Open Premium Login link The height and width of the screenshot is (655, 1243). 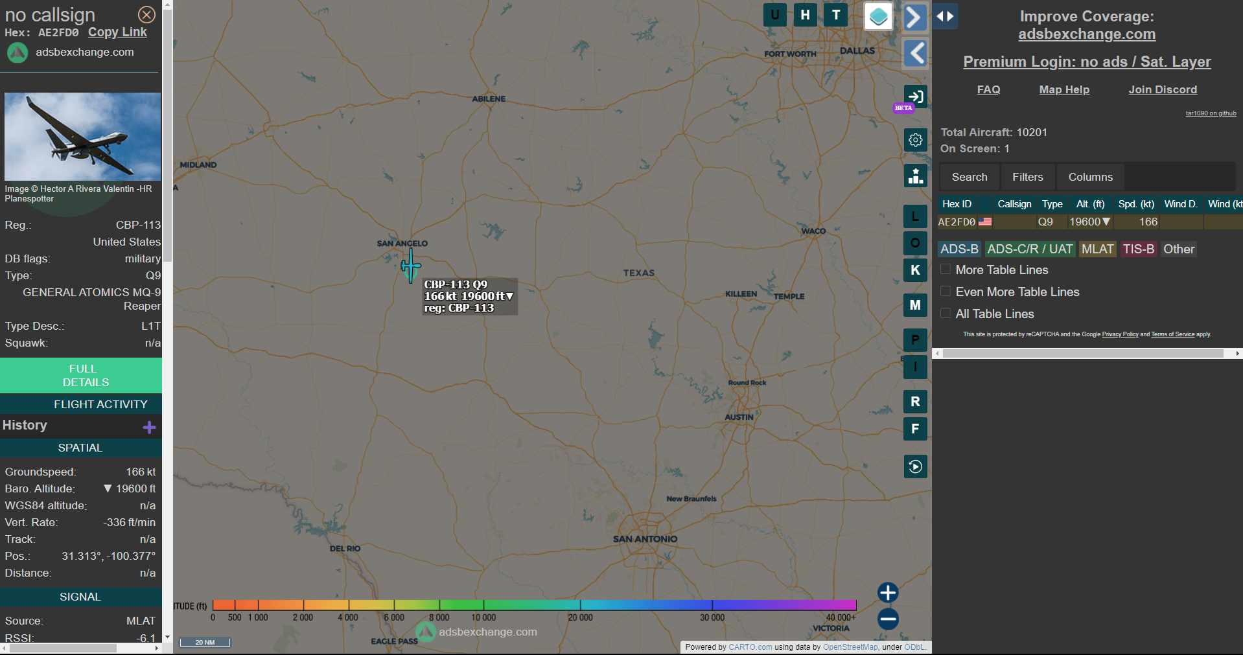click(1087, 62)
